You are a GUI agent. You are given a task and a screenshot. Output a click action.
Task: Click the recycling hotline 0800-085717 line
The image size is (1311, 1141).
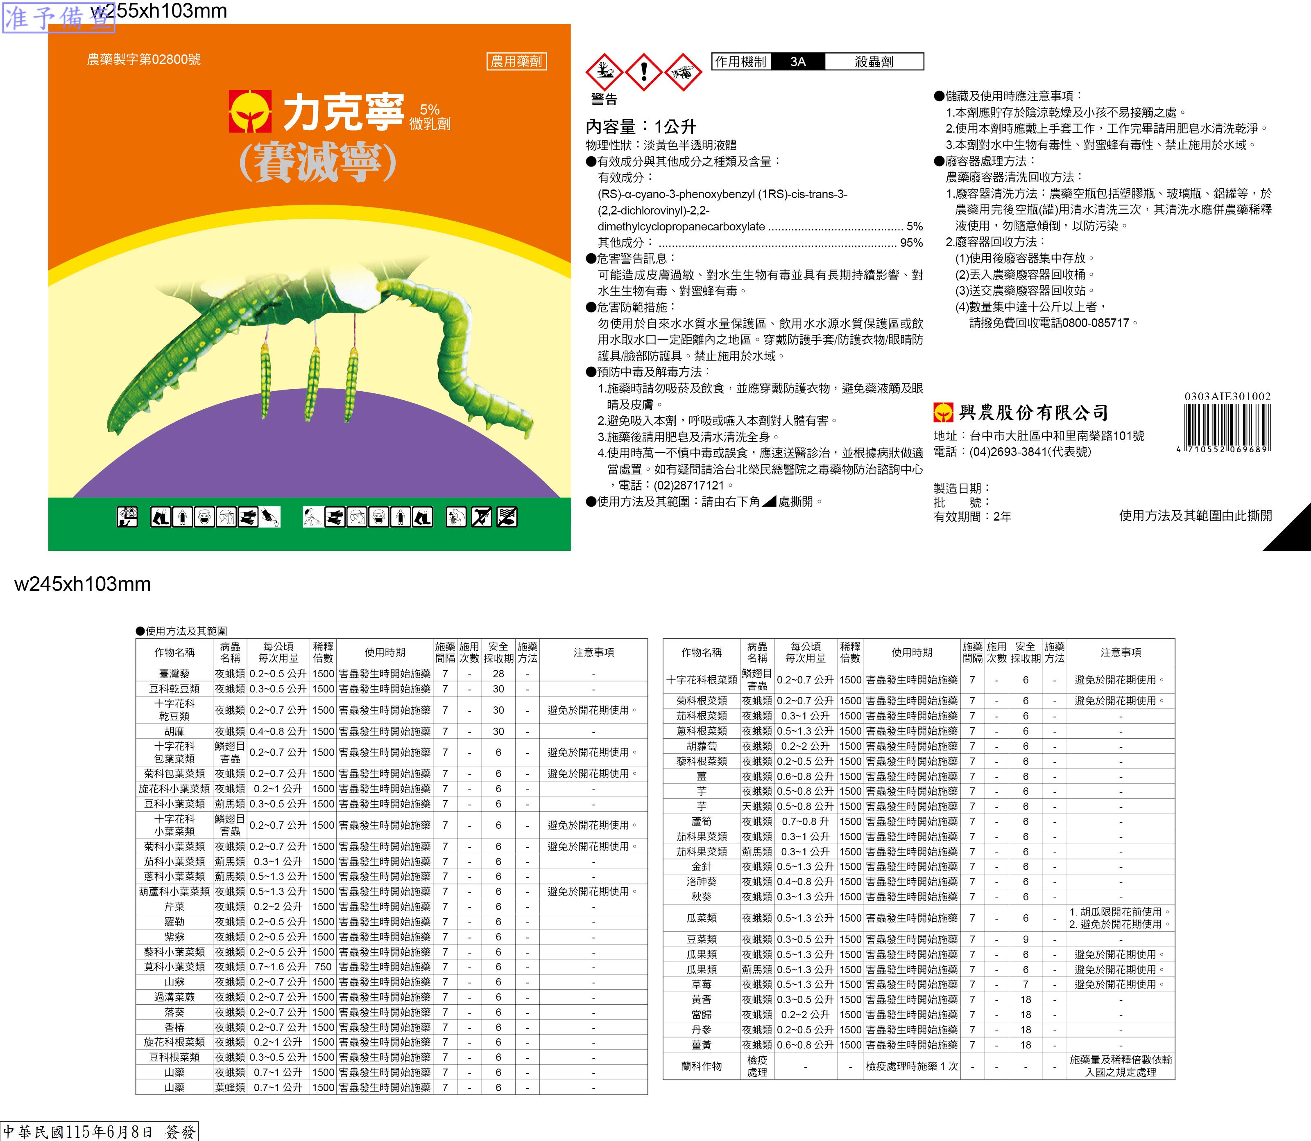[1054, 323]
